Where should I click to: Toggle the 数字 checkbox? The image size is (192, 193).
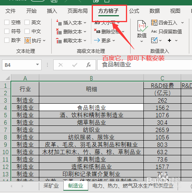[7, 40]
